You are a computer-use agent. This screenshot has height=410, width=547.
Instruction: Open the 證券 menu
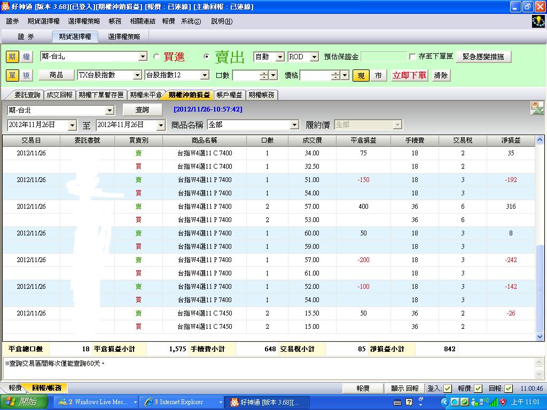click(13, 21)
